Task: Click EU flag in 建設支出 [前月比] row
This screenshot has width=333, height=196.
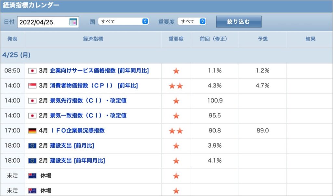Action: tap(32, 146)
